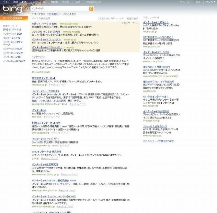Open sponsored ad フレッツ光 今なら5ヶ月無料
The image size is (217, 213).
pos(46,32)
